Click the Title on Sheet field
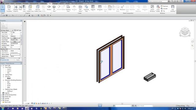The height and width of the screenshot is (110, 196). (15, 54)
